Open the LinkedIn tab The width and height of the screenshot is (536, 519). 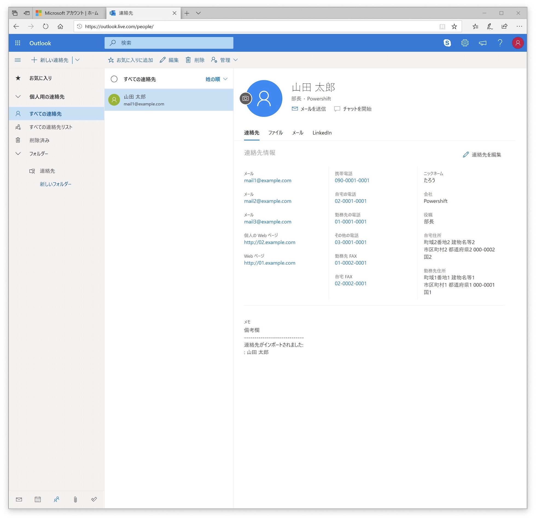322,133
